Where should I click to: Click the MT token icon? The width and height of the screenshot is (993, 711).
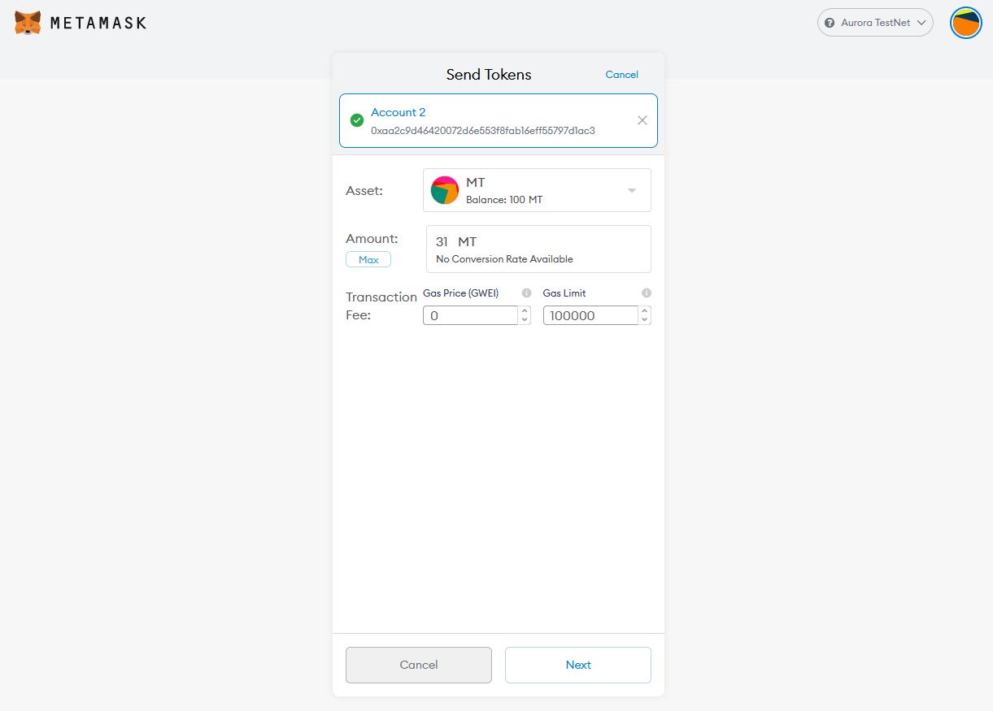tap(445, 190)
